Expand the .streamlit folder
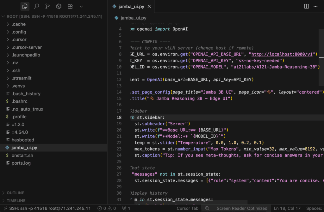Image resolution: width=324 pixels, height=212 pixels. (x=22, y=78)
